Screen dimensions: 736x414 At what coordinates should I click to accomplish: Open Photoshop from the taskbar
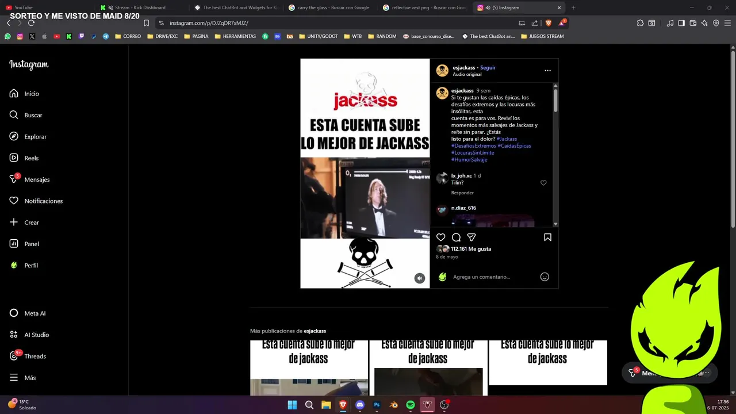coord(377,405)
